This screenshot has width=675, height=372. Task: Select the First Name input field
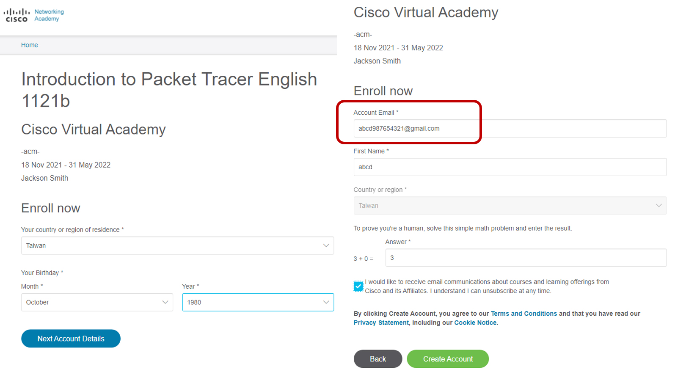coord(510,167)
